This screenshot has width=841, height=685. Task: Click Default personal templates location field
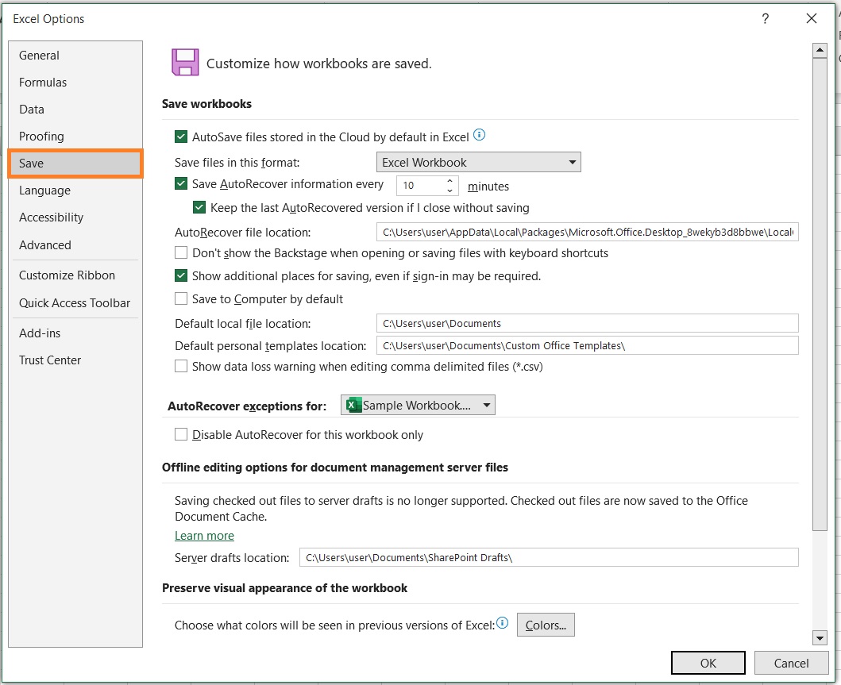tap(588, 346)
